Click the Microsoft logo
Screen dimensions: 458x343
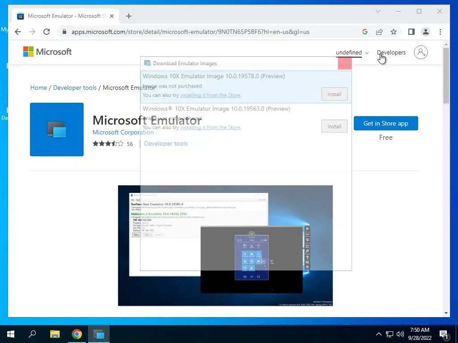point(47,52)
